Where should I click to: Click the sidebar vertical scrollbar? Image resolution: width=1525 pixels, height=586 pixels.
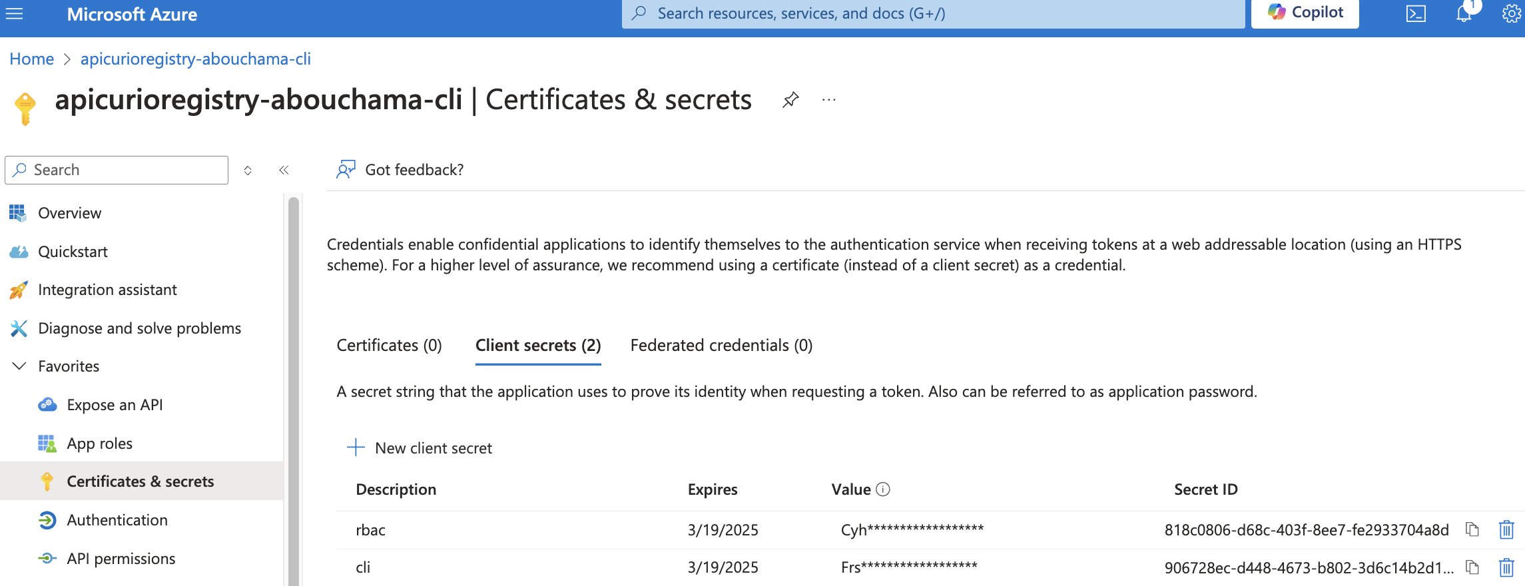pos(294,392)
